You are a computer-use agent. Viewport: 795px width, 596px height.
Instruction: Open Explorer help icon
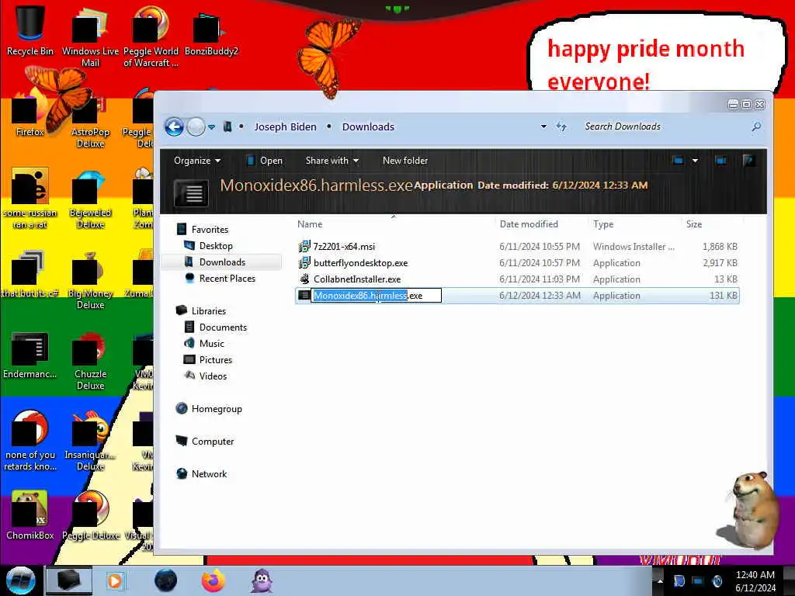pyautogui.click(x=748, y=161)
